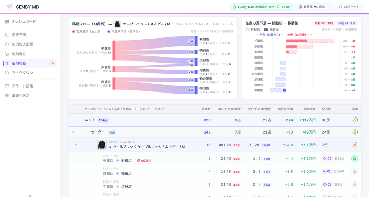This screenshot has height=197, width=369.
Task: Click the 梅田店 destination node in the flow diagram
Action: [196, 90]
